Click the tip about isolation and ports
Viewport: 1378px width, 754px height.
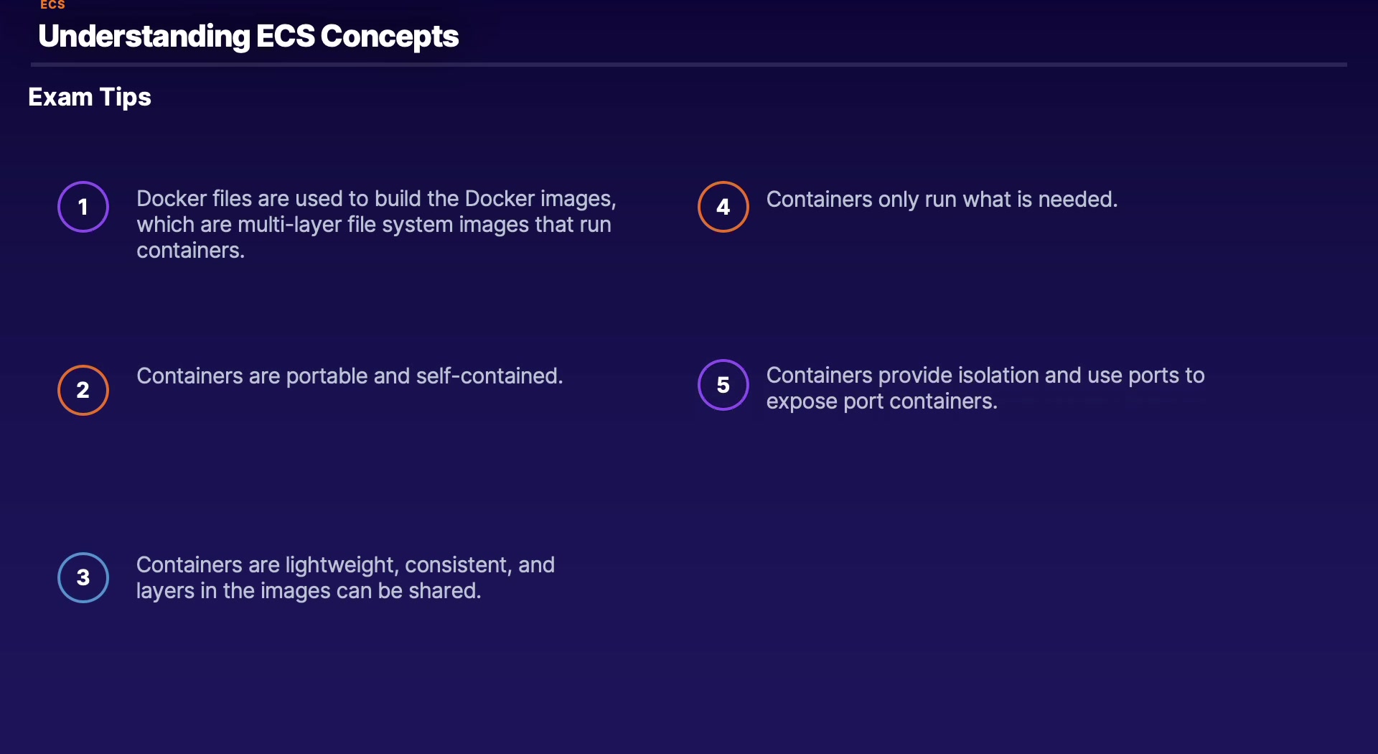[x=985, y=388]
